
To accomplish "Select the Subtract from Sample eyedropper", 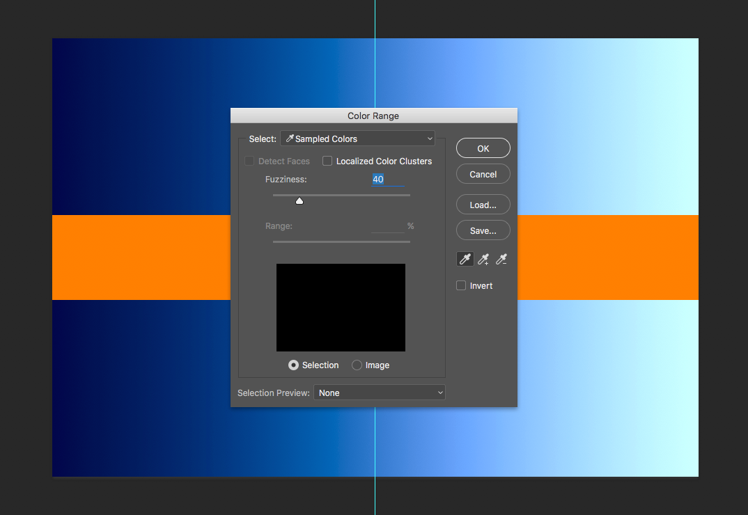I will [501, 259].
